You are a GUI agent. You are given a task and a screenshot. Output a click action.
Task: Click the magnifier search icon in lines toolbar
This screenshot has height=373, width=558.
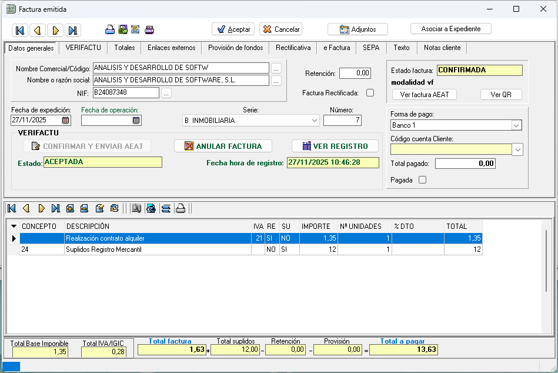(x=136, y=208)
